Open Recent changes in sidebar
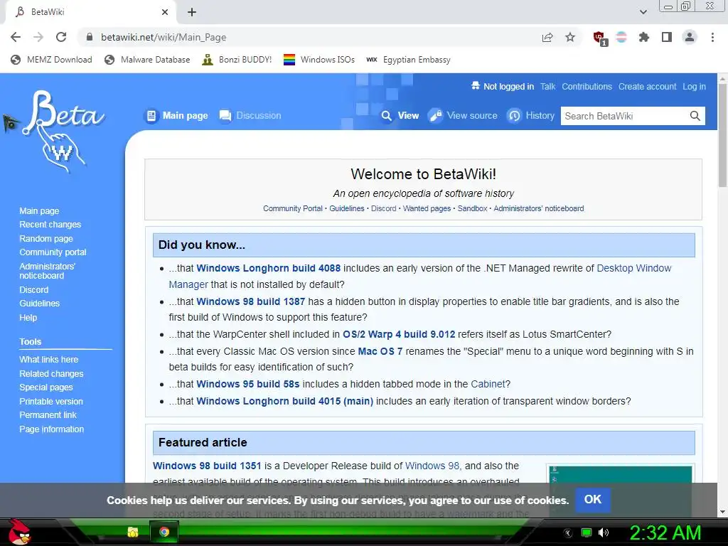728x546 pixels. (x=50, y=224)
